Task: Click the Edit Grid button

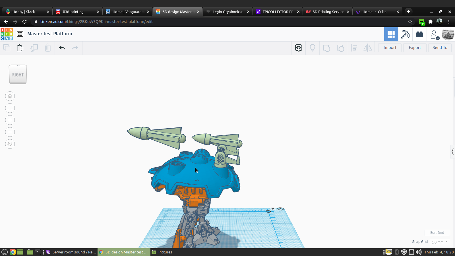Action: pos(437,233)
